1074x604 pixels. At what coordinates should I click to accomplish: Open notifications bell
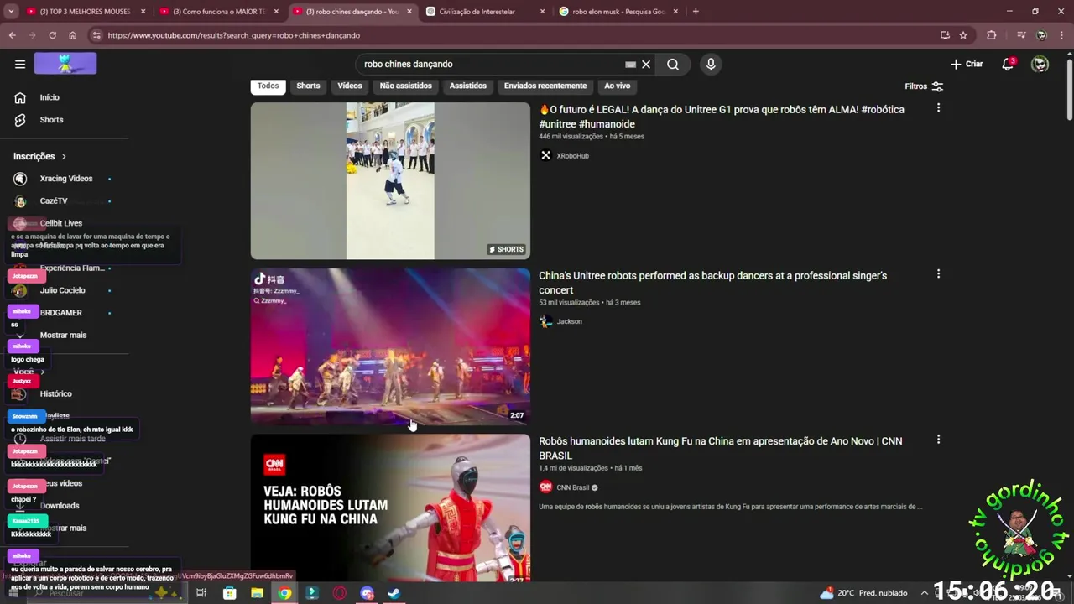point(1008,64)
